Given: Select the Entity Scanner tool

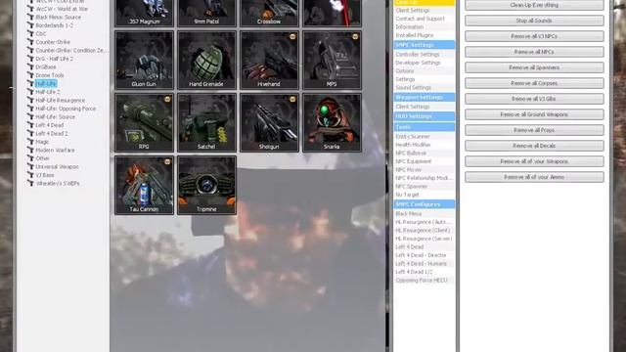Looking at the screenshot, I should [x=413, y=137].
